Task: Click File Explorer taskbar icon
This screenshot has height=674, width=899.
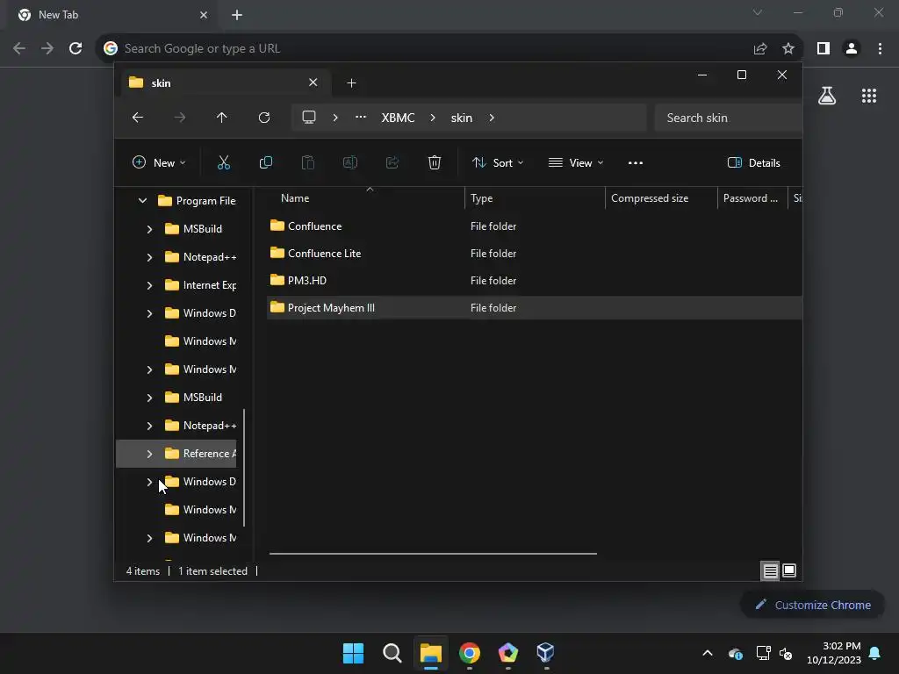Action: 430,653
